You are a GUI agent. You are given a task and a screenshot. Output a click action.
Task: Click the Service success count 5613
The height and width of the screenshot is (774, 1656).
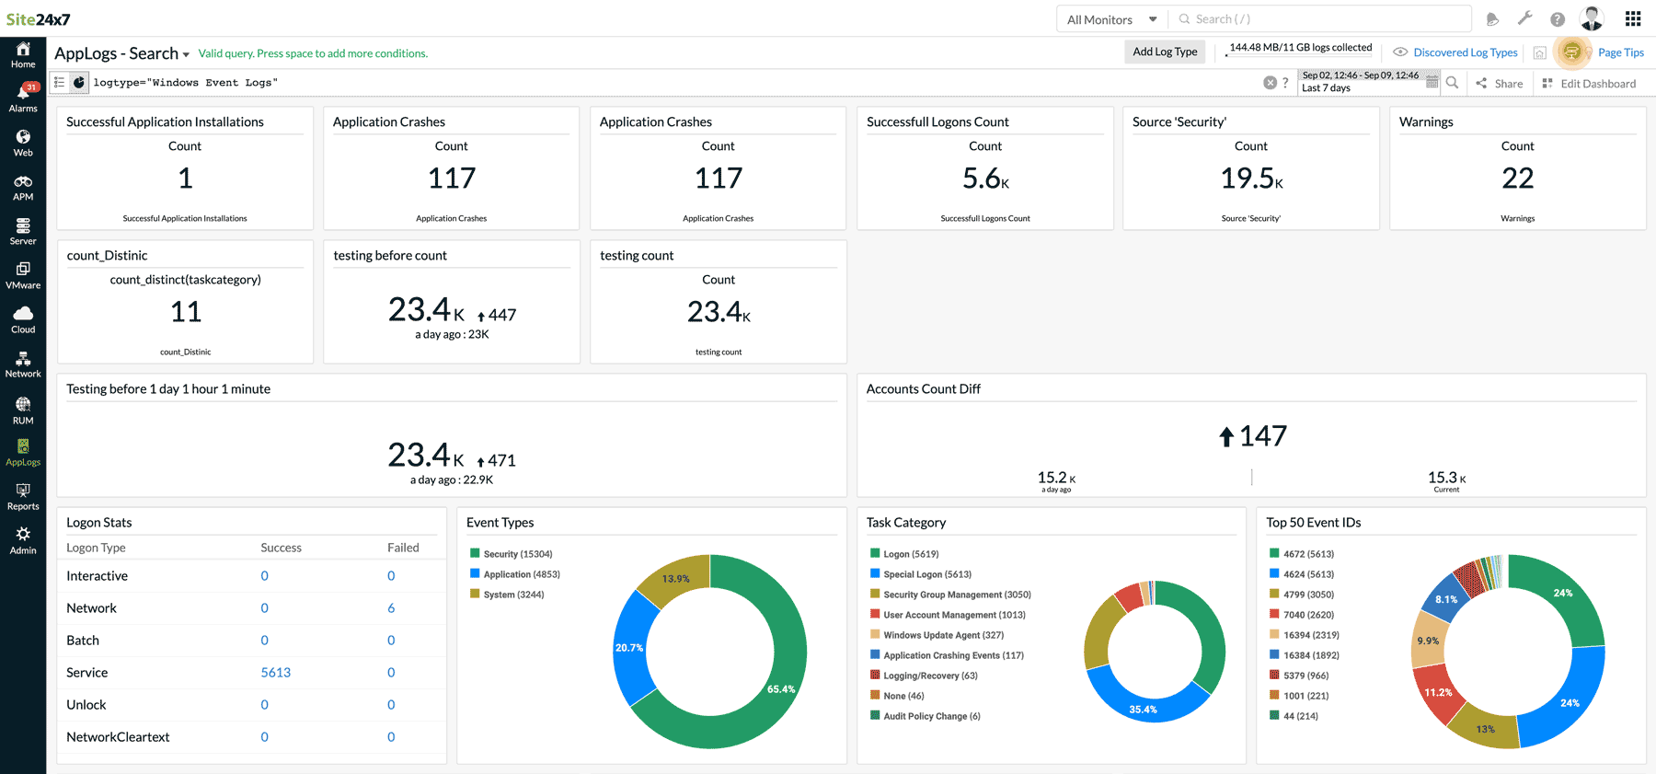pos(275,673)
